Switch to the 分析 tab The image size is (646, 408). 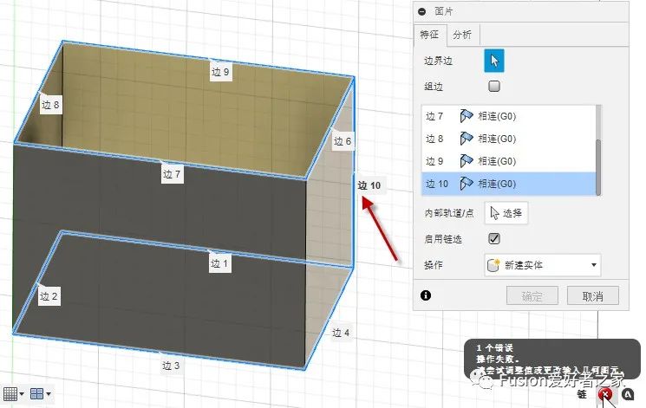click(x=462, y=35)
